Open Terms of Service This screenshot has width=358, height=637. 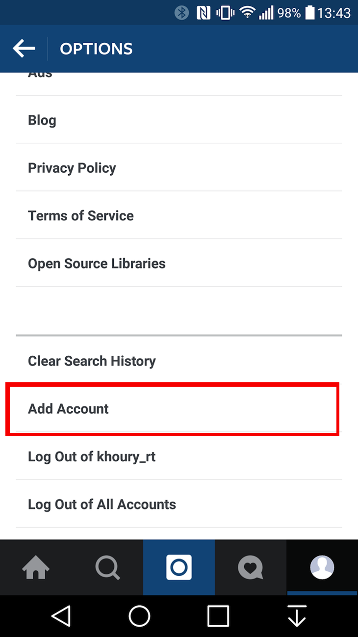pos(81,215)
